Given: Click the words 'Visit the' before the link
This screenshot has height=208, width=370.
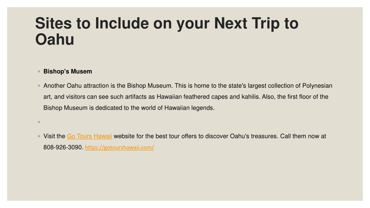Looking at the screenshot, I should (54, 136).
